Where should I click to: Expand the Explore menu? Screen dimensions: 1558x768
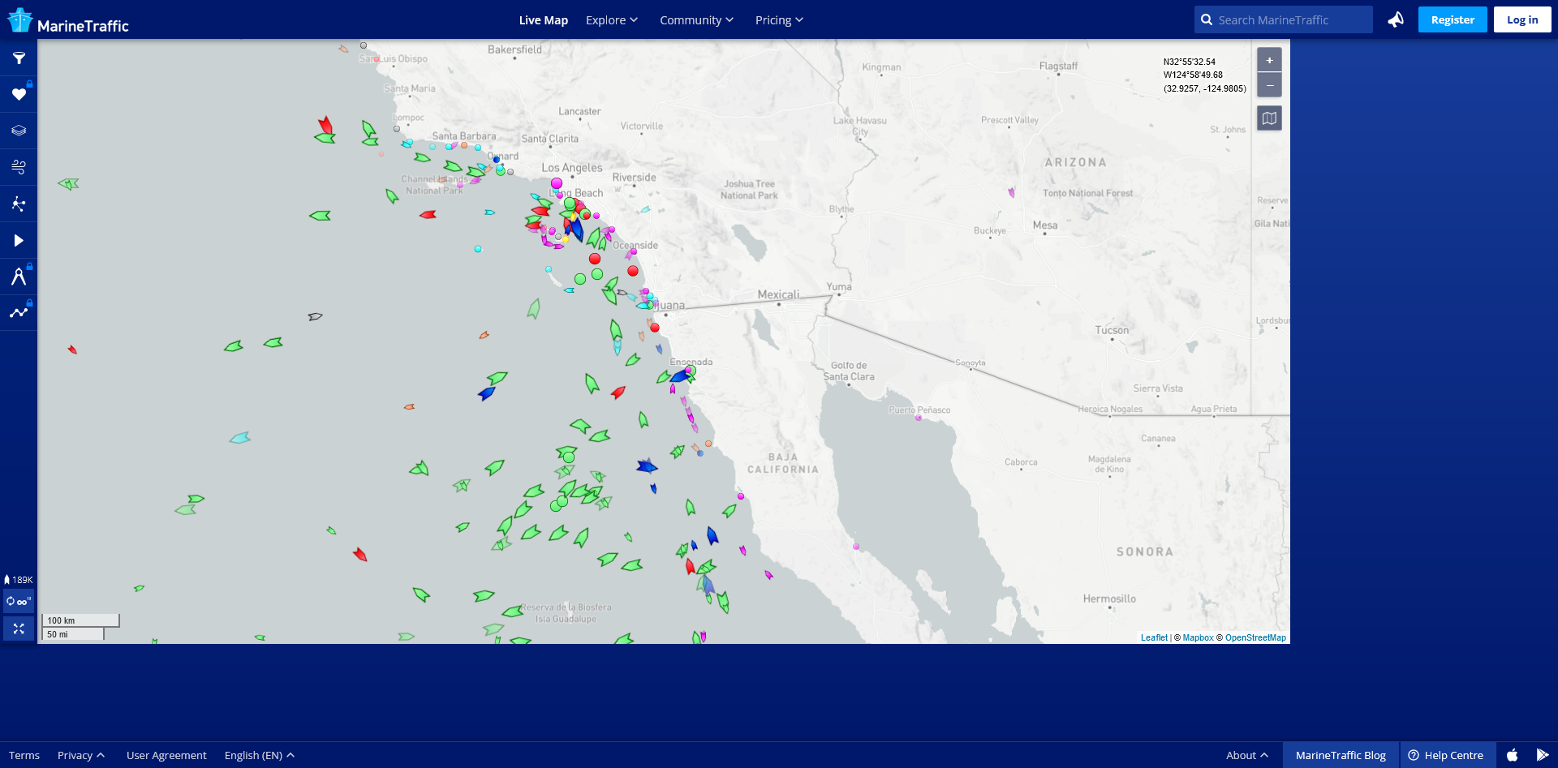pos(612,20)
